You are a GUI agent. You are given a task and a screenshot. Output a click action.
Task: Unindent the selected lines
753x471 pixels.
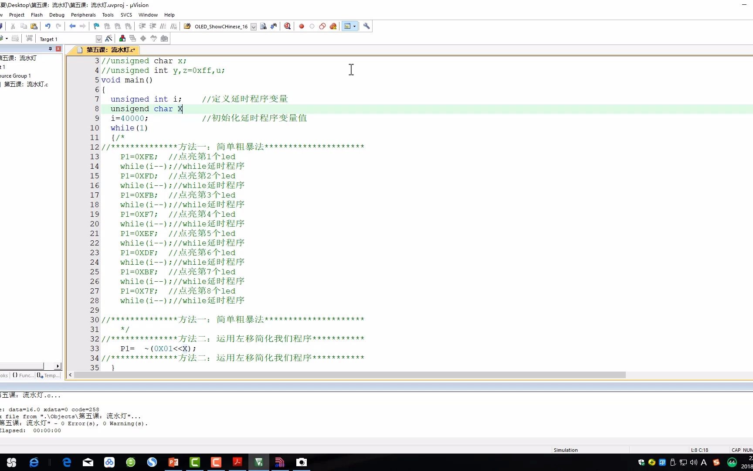pos(153,26)
